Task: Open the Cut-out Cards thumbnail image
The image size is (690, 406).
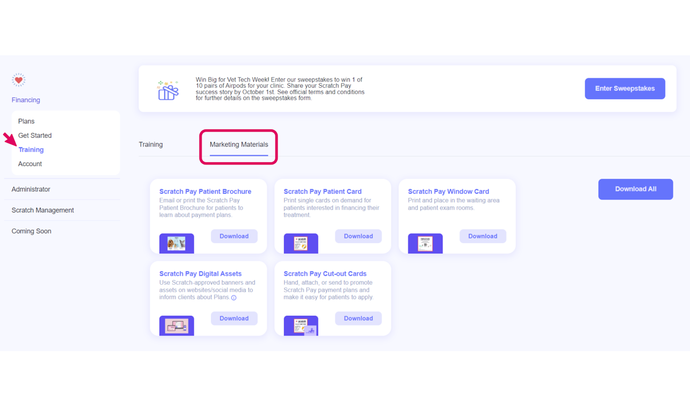Action: 301,326
